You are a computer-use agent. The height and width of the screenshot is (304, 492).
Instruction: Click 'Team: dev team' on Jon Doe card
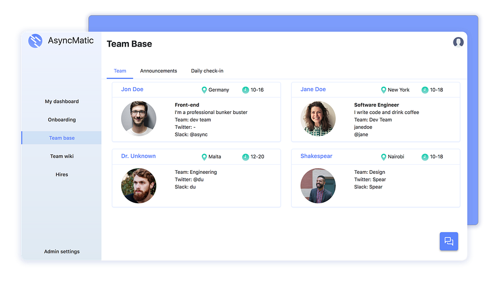(x=193, y=120)
